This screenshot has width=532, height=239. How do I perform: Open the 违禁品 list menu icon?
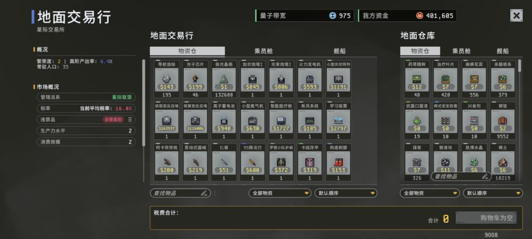click(x=130, y=119)
